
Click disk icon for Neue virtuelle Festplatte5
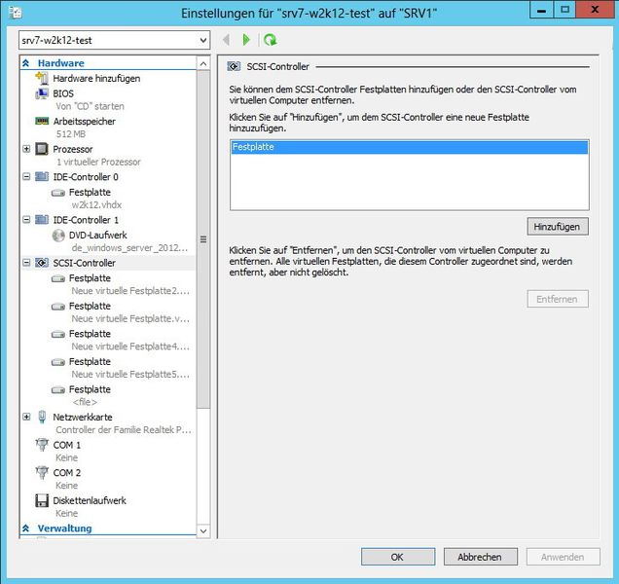tap(58, 362)
